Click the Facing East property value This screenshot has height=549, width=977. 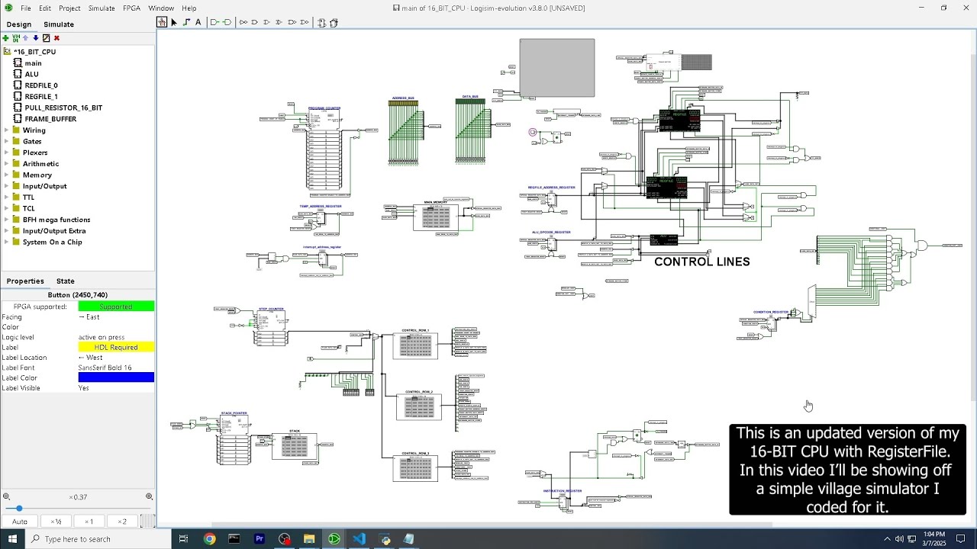[x=116, y=316]
